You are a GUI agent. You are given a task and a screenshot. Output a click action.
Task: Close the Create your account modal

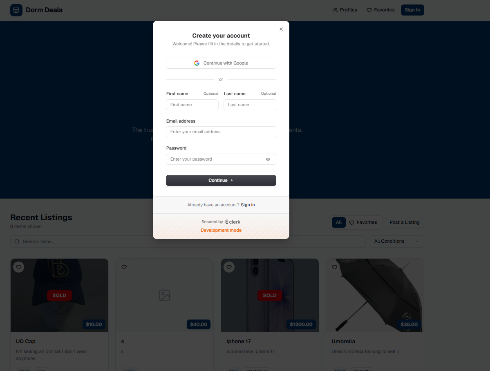(x=281, y=29)
